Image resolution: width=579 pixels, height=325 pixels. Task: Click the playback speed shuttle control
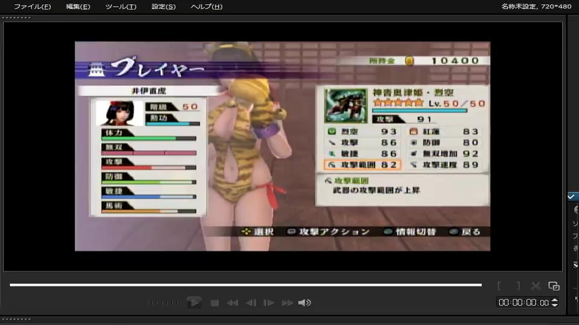162,303
